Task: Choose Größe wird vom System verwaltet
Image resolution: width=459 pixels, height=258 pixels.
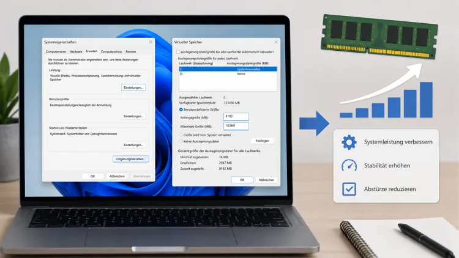Action: (181, 135)
